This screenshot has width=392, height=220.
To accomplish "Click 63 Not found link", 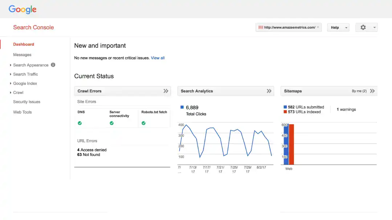I will (x=89, y=155).
